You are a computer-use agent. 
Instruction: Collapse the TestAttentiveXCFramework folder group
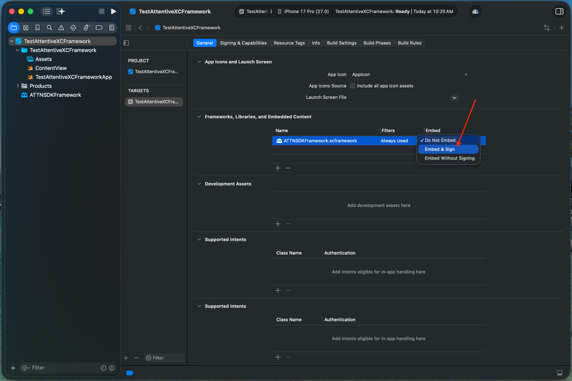[x=18, y=50]
